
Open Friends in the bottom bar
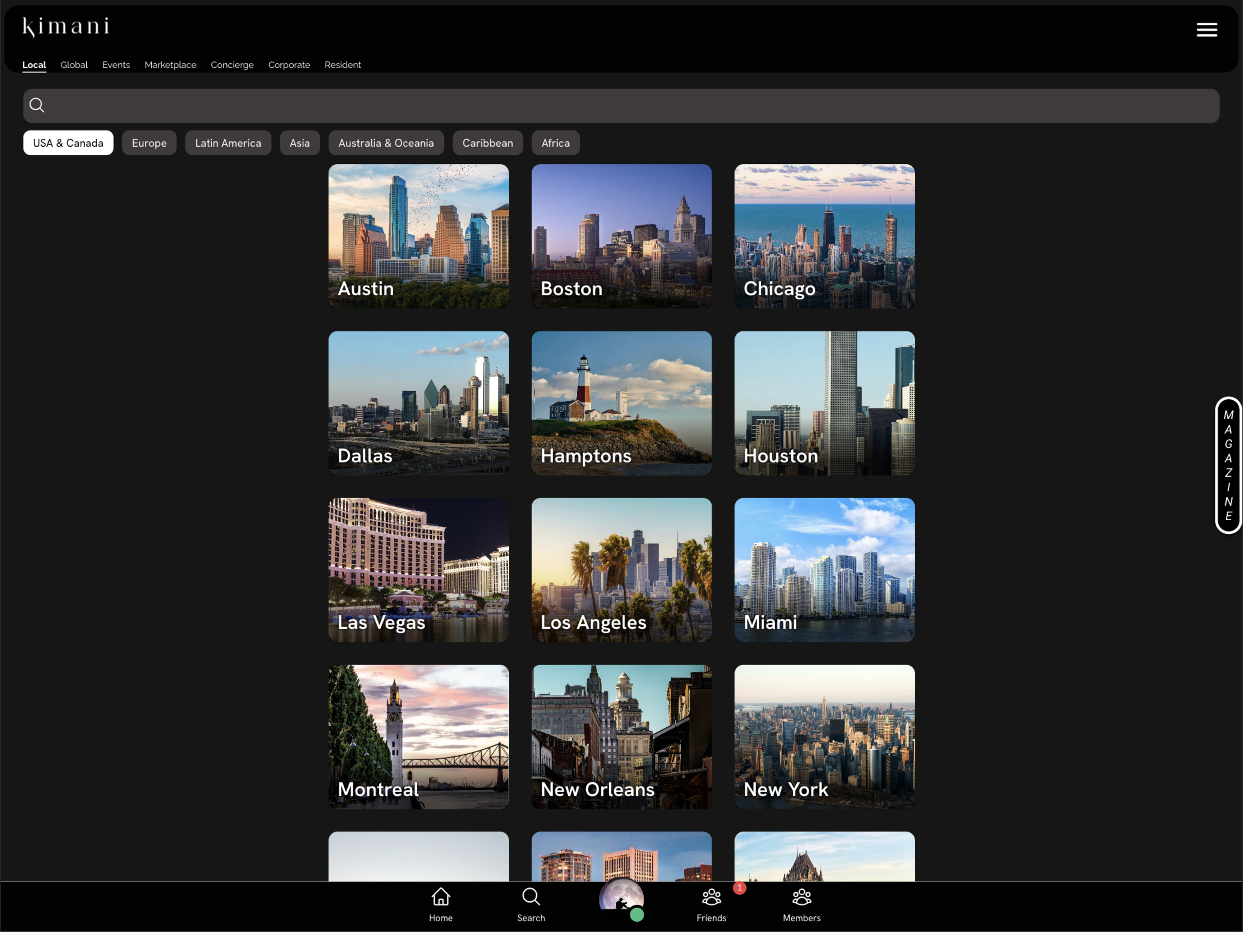coord(711,904)
